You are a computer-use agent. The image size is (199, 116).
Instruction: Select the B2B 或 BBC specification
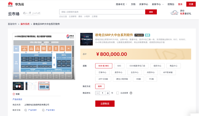tap(104, 66)
